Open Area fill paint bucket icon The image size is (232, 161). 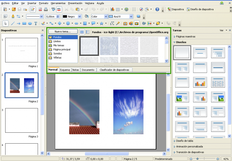(86, 17)
